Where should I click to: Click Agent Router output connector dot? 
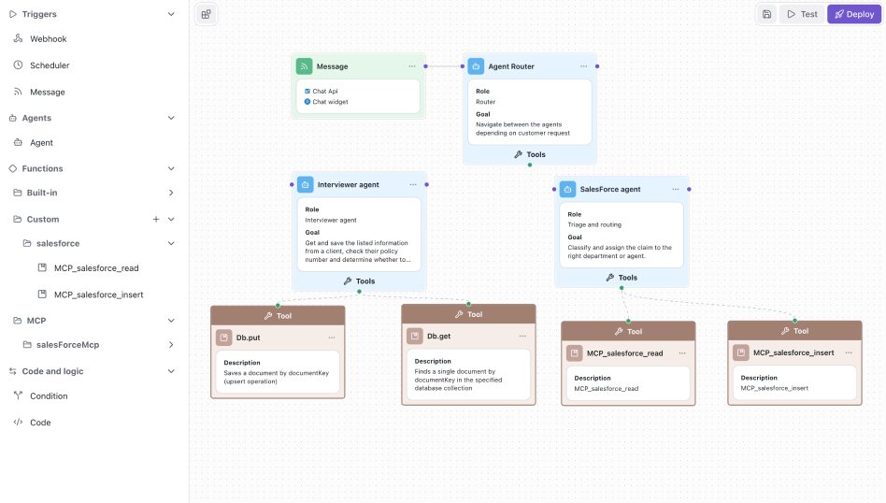tap(597, 66)
